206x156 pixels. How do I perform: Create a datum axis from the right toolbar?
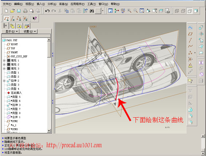pyautogui.click(x=190, y=40)
